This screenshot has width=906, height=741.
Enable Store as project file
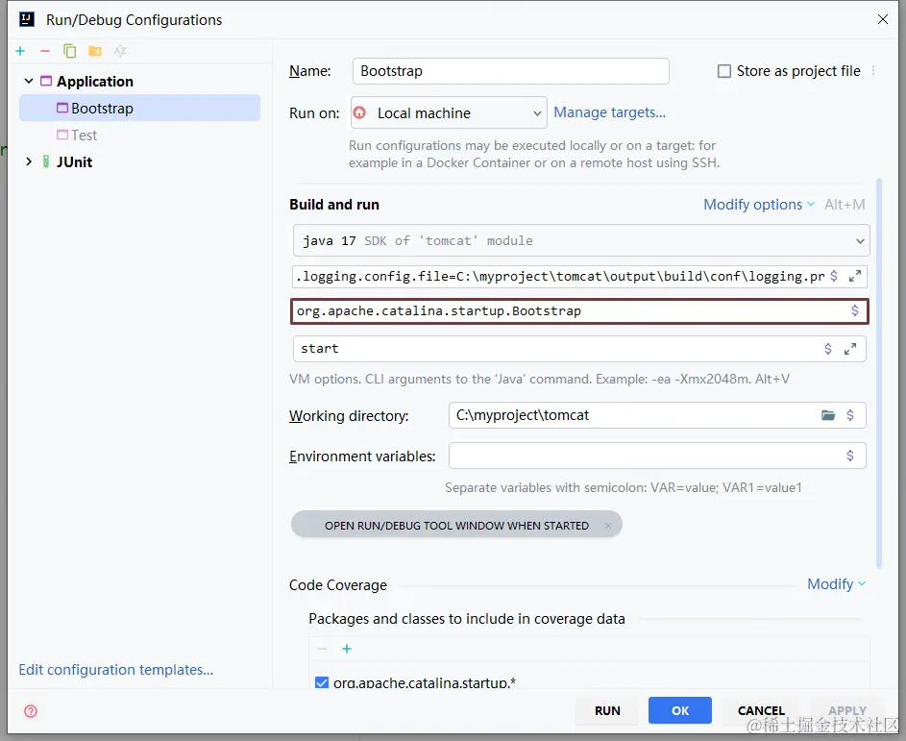[x=725, y=71]
